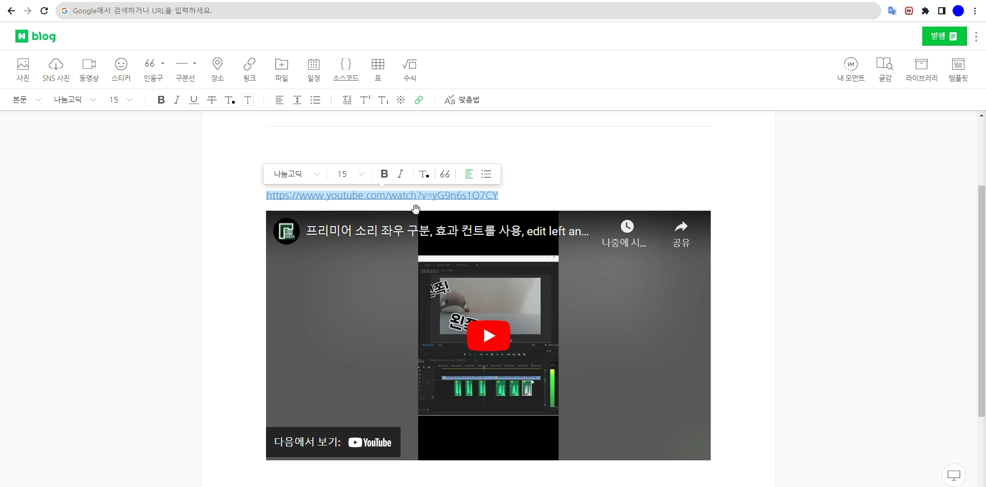
Task: Open the 본문 paragraph style dropdown
Action: pos(27,100)
